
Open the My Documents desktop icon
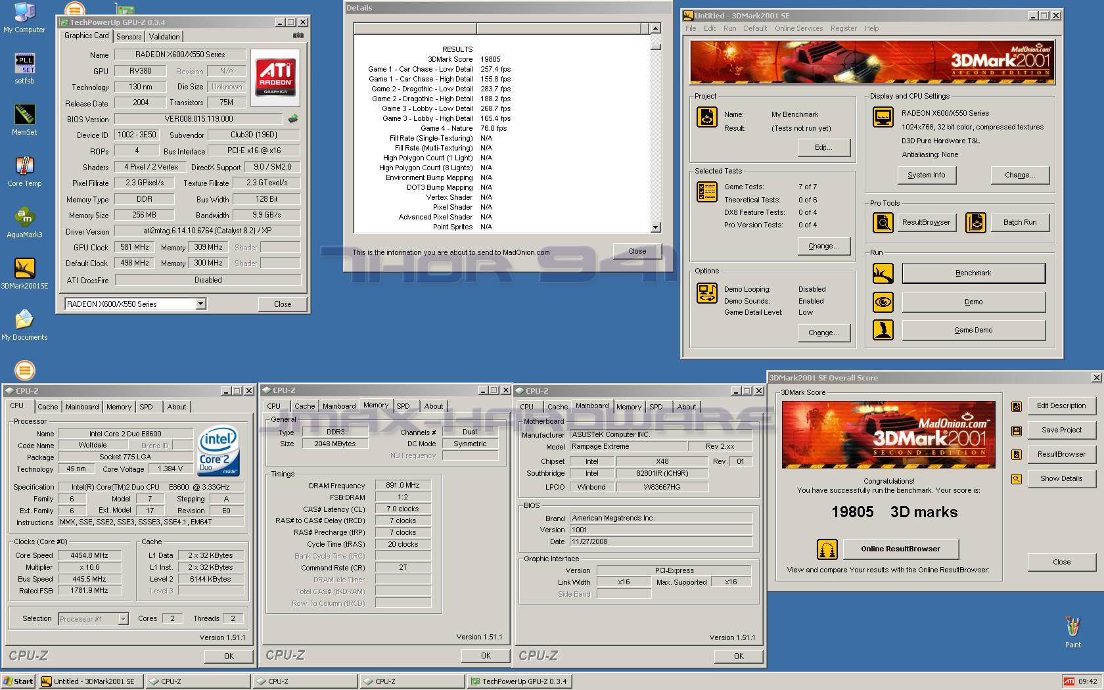click(x=24, y=325)
